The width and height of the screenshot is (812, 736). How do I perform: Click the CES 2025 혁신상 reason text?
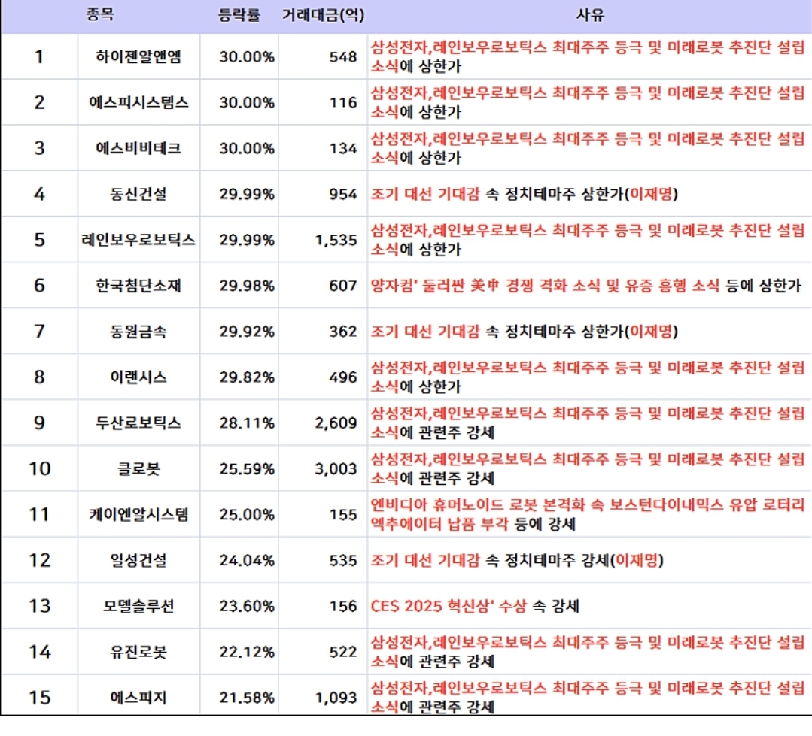coord(475,606)
